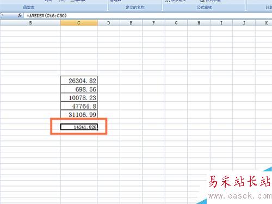This screenshot has width=272, height=204.
Task: Select column J header
Action: (244, 23)
